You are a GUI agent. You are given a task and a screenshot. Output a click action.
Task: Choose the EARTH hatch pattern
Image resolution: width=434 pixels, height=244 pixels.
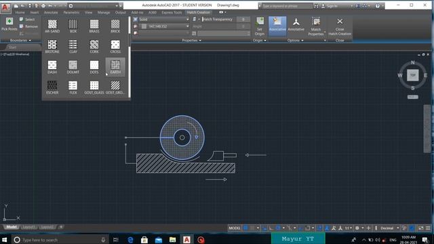pos(115,67)
